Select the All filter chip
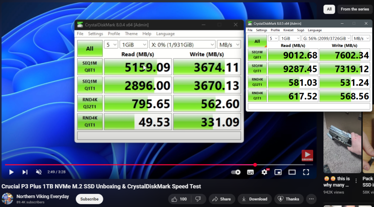 [329, 9]
